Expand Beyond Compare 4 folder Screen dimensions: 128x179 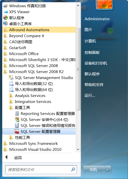pyautogui.click(x=39, y=36)
